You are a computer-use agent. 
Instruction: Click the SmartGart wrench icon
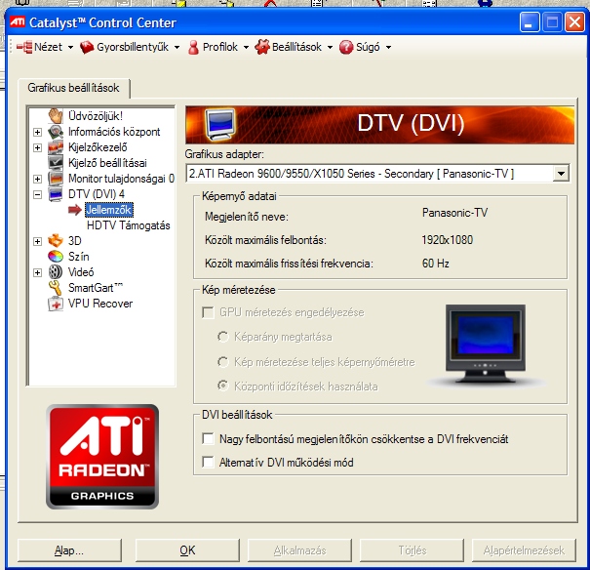coord(56,288)
